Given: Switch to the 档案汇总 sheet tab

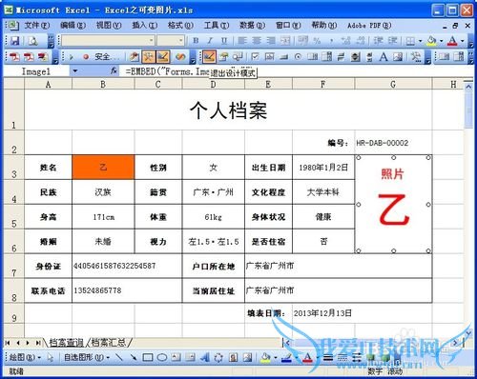Looking at the screenshot, I should (x=109, y=343).
